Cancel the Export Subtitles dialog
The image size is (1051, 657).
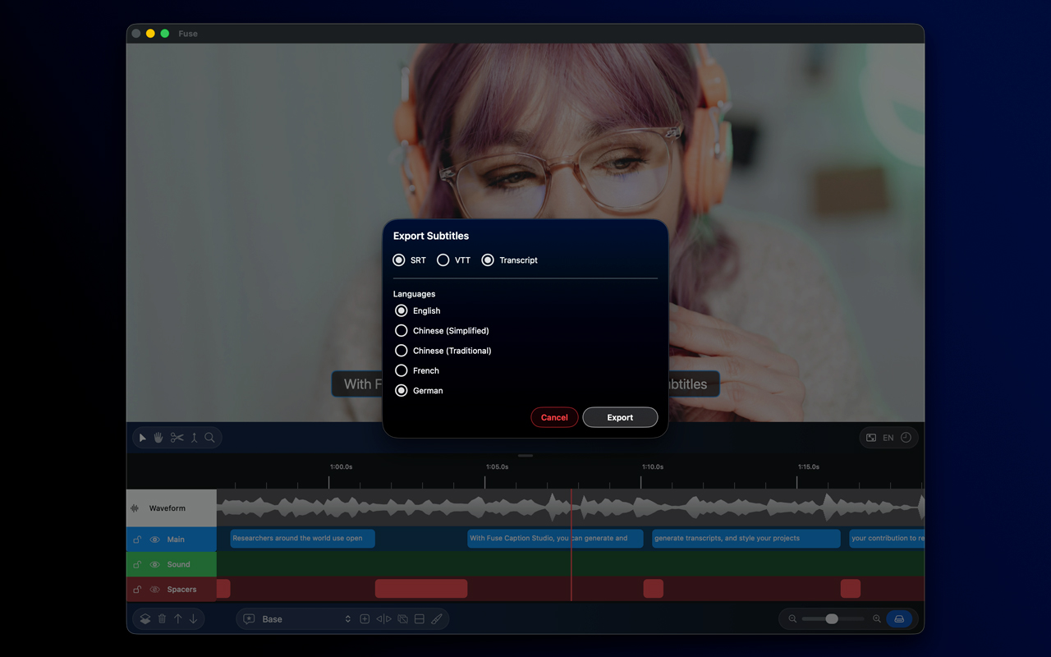coord(554,417)
